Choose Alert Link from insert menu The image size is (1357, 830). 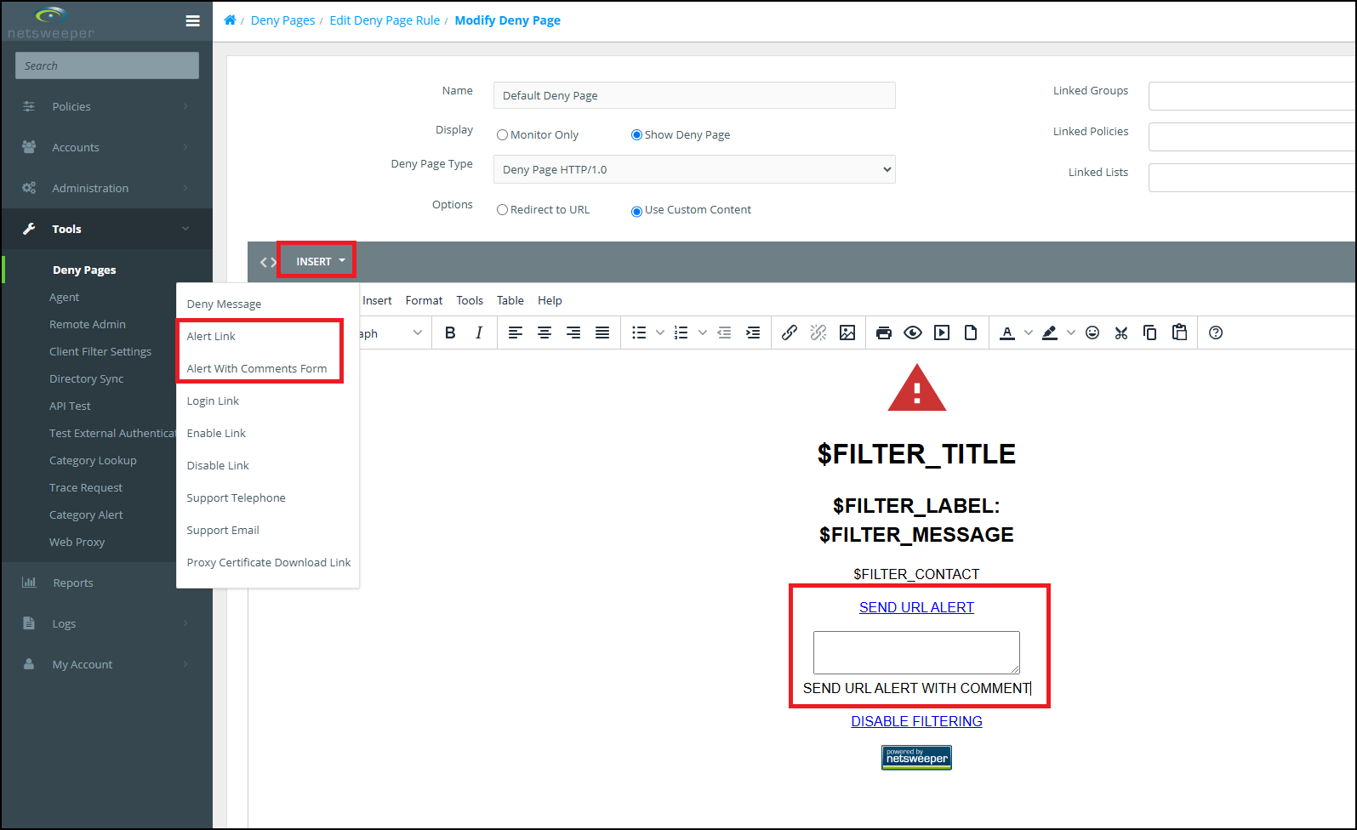click(x=267, y=336)
